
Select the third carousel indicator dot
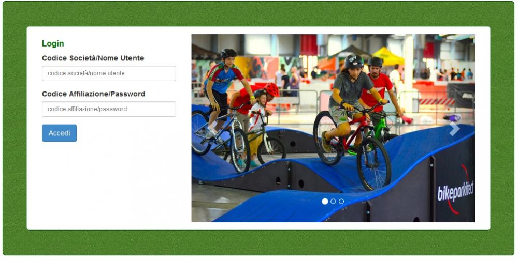[341, 202]
